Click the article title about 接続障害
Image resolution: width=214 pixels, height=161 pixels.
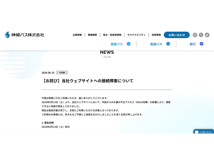(88, 81)
